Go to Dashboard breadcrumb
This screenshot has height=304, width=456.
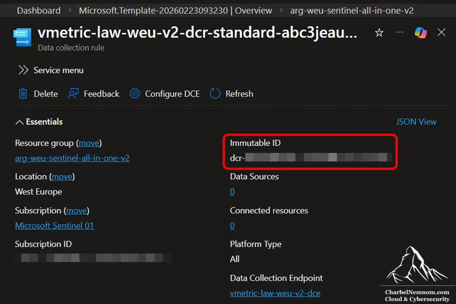(x=39, y=11)
